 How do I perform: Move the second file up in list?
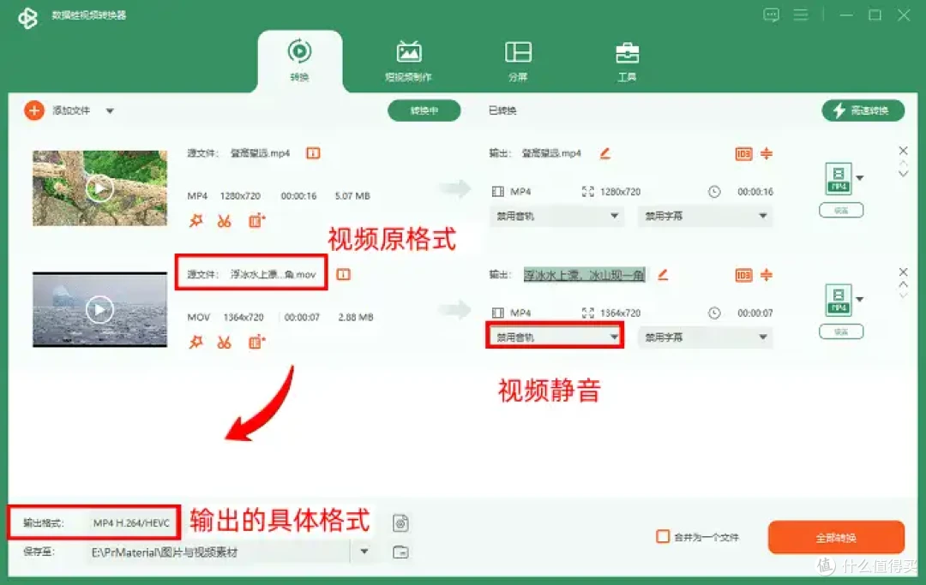click(903, 284)
